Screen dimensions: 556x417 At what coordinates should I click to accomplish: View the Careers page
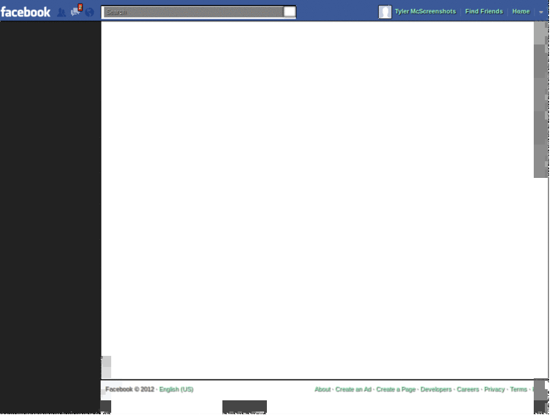point(466,390)
